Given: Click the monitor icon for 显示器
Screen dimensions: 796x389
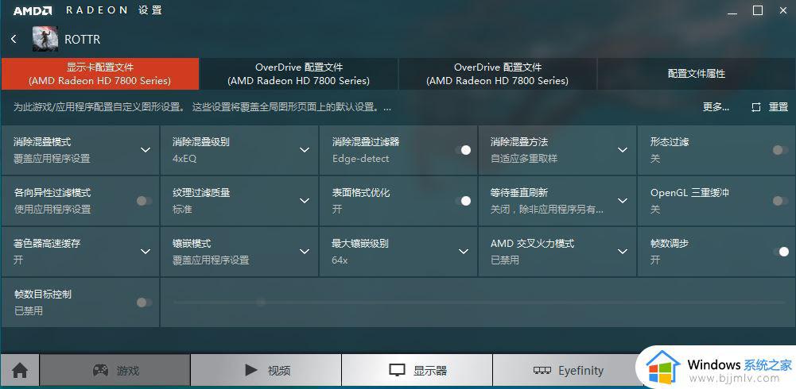Looking at the screenshot, I should 397,370.
